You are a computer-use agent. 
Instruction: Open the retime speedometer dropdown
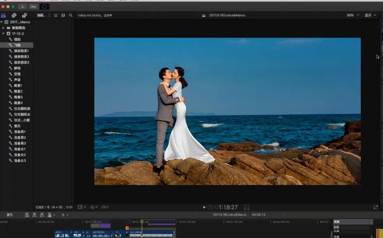[x=105, y=207]
